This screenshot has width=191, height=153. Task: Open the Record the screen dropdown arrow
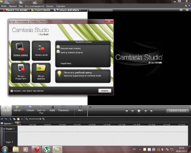pyautogui.click(x=29, y=10)
